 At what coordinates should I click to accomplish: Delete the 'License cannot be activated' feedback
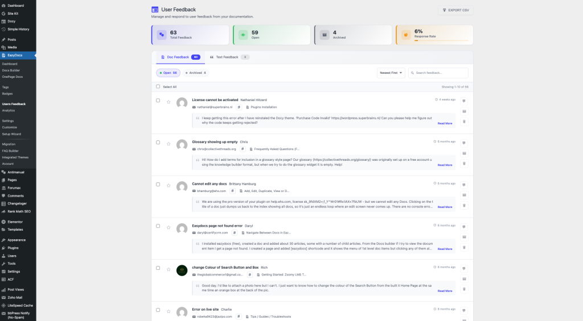click(463, 122)
